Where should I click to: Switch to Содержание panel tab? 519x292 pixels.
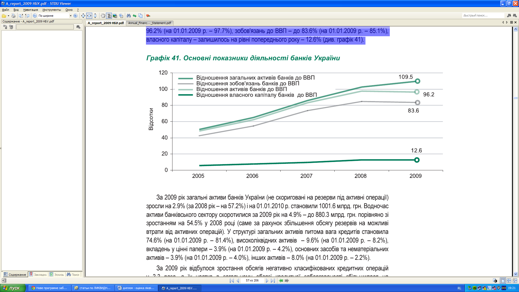coord(15,274)
